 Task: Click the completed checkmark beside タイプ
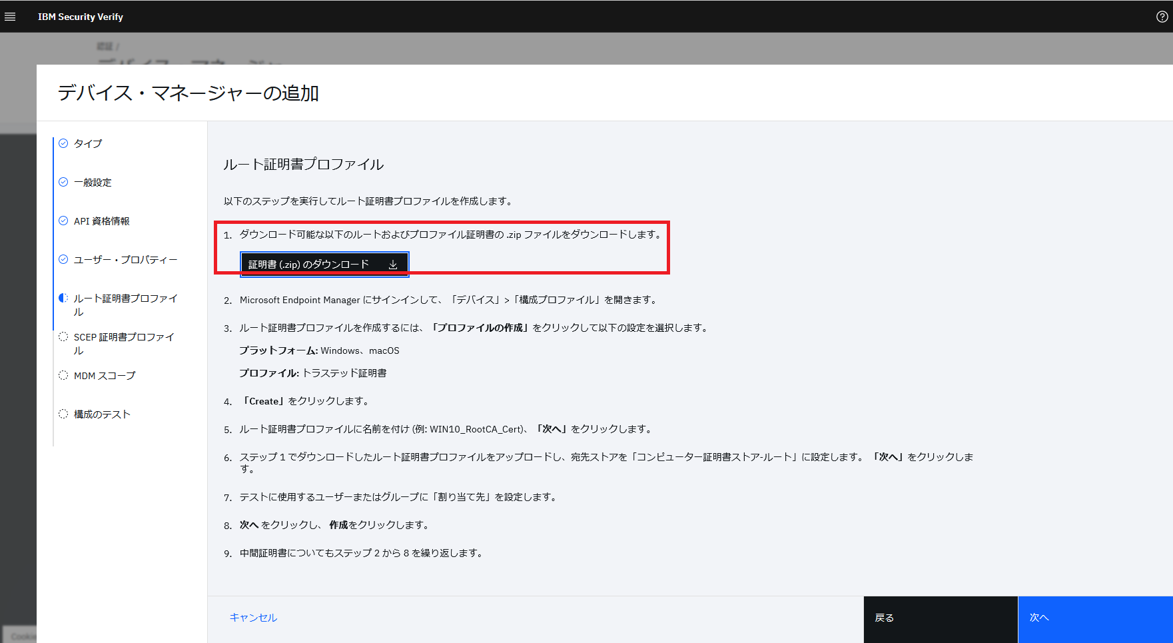point(63,143)
